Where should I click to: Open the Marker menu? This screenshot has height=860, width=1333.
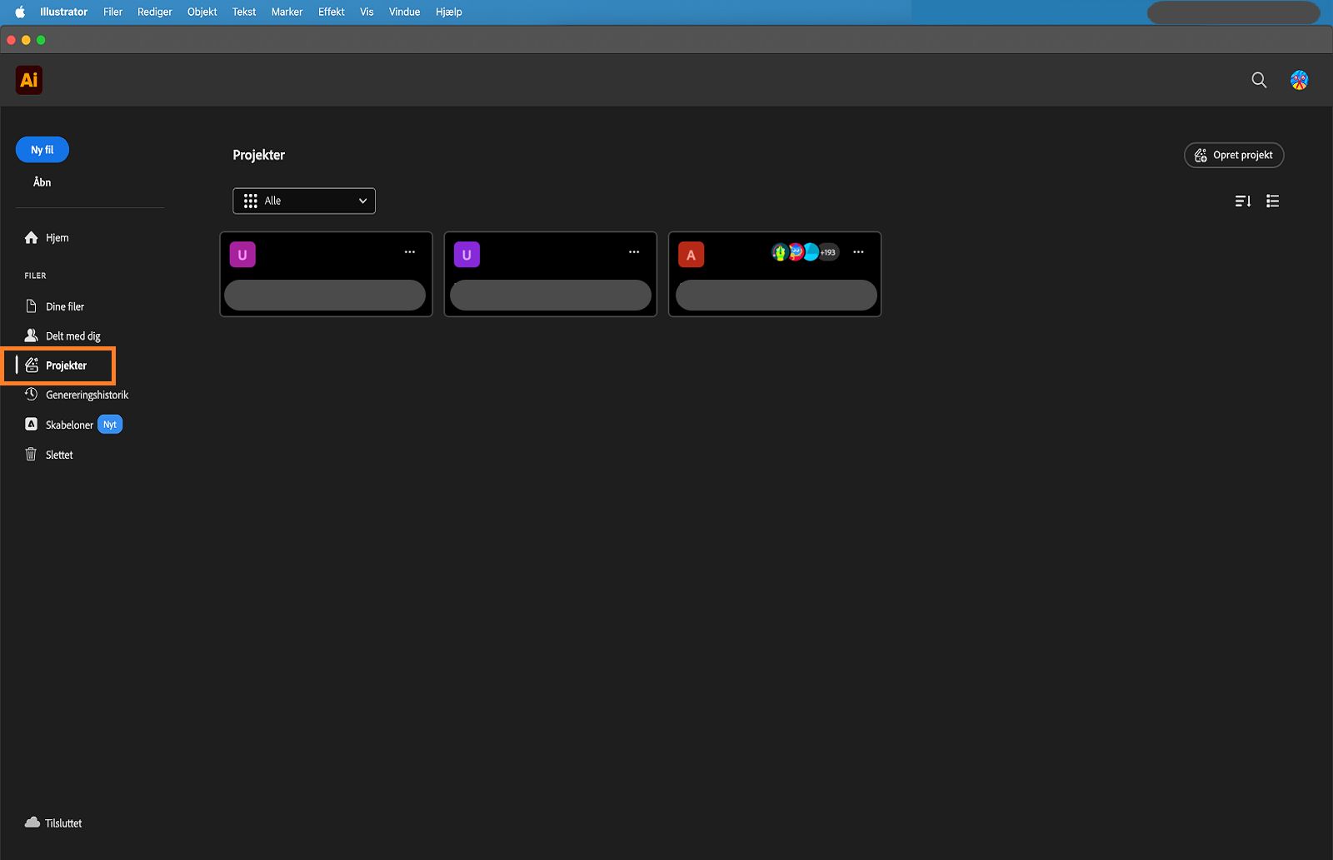287,12
